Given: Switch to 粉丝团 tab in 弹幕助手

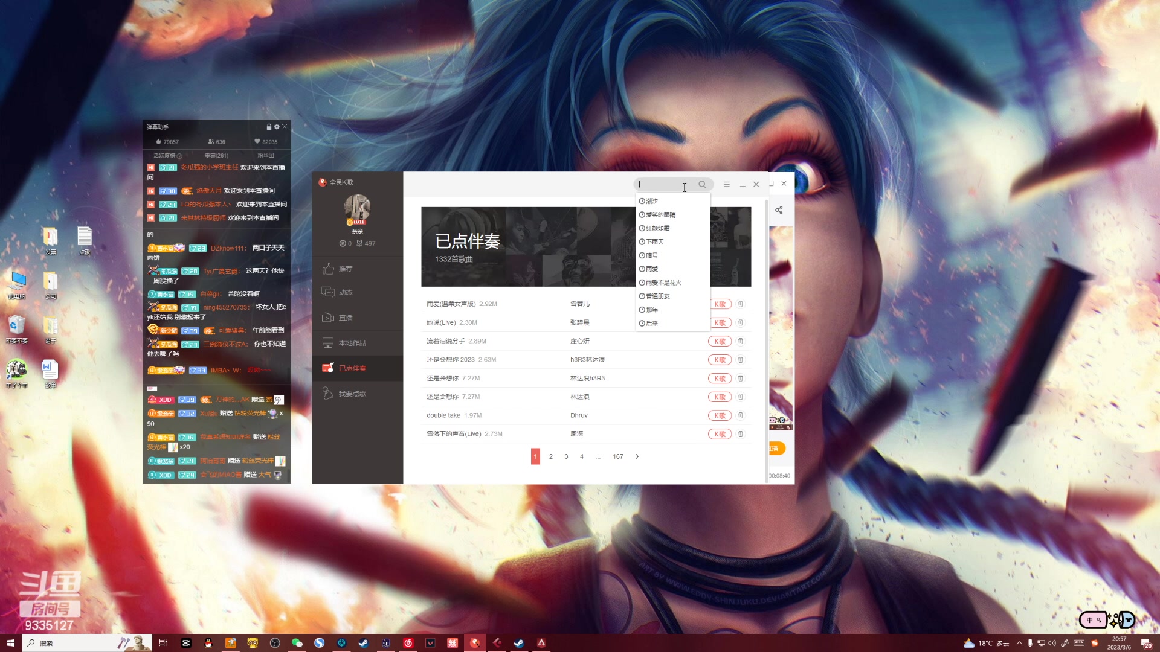Looking at the screenshot, I should click(266, 156).
